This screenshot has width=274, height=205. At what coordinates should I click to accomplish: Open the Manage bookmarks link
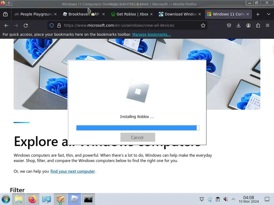tap(151, 34)
